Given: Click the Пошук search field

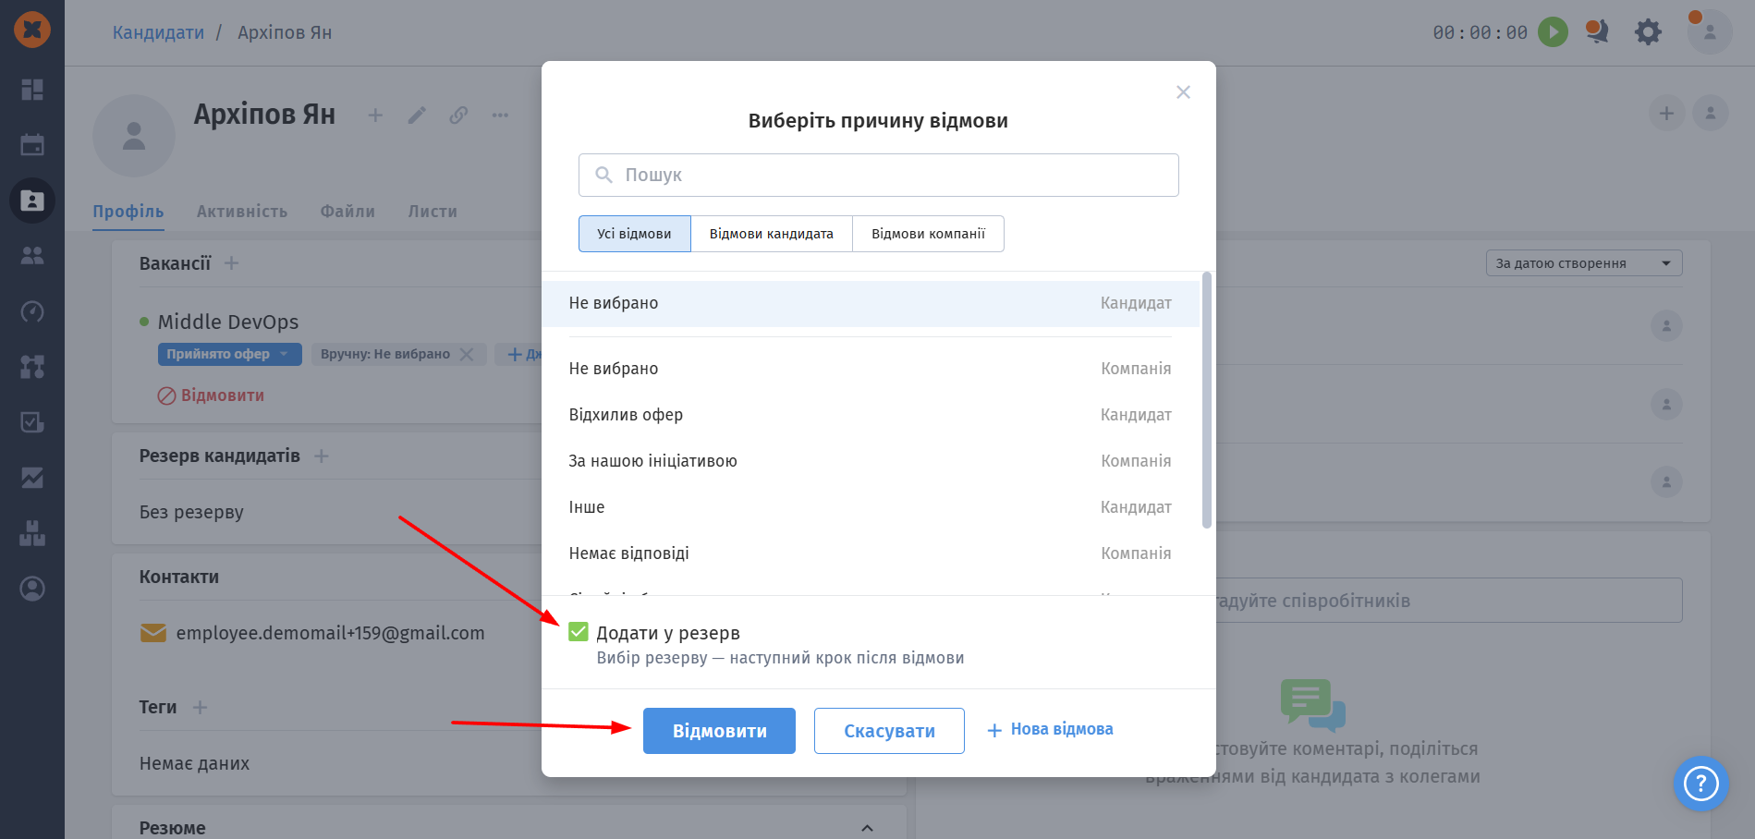Looking at the screenshot, I should [878, 175].
